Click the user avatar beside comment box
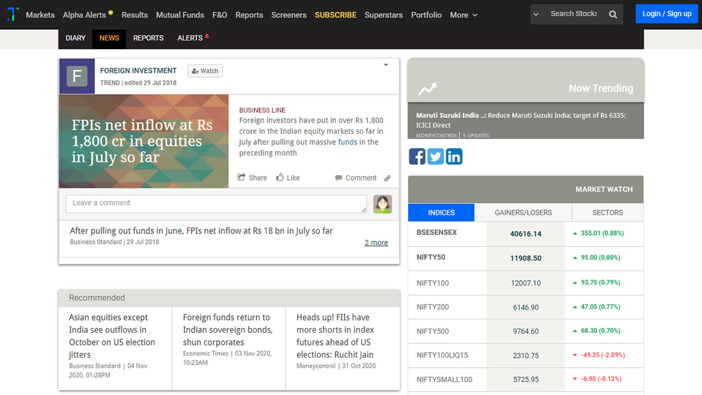702x395 pixels. (382, 204)
